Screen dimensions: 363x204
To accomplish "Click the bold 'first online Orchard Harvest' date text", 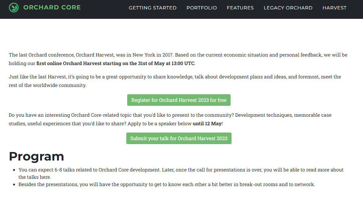I will (116, 64).
